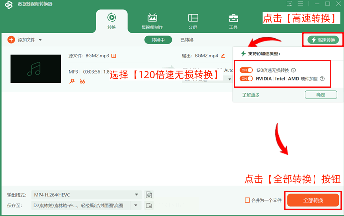The image size is (344, 216).
Task: Click help icon beside 硬件加速
Action: (x=322, y=79)
